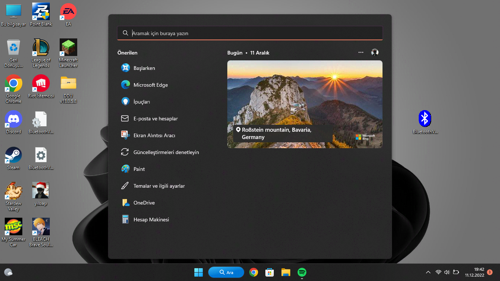Click the Windows Start button
Image resolution: width=500 pixels, height=281 pixels.
[199, 272]
